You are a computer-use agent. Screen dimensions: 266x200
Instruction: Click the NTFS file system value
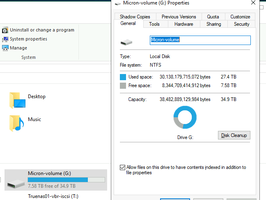156,65
